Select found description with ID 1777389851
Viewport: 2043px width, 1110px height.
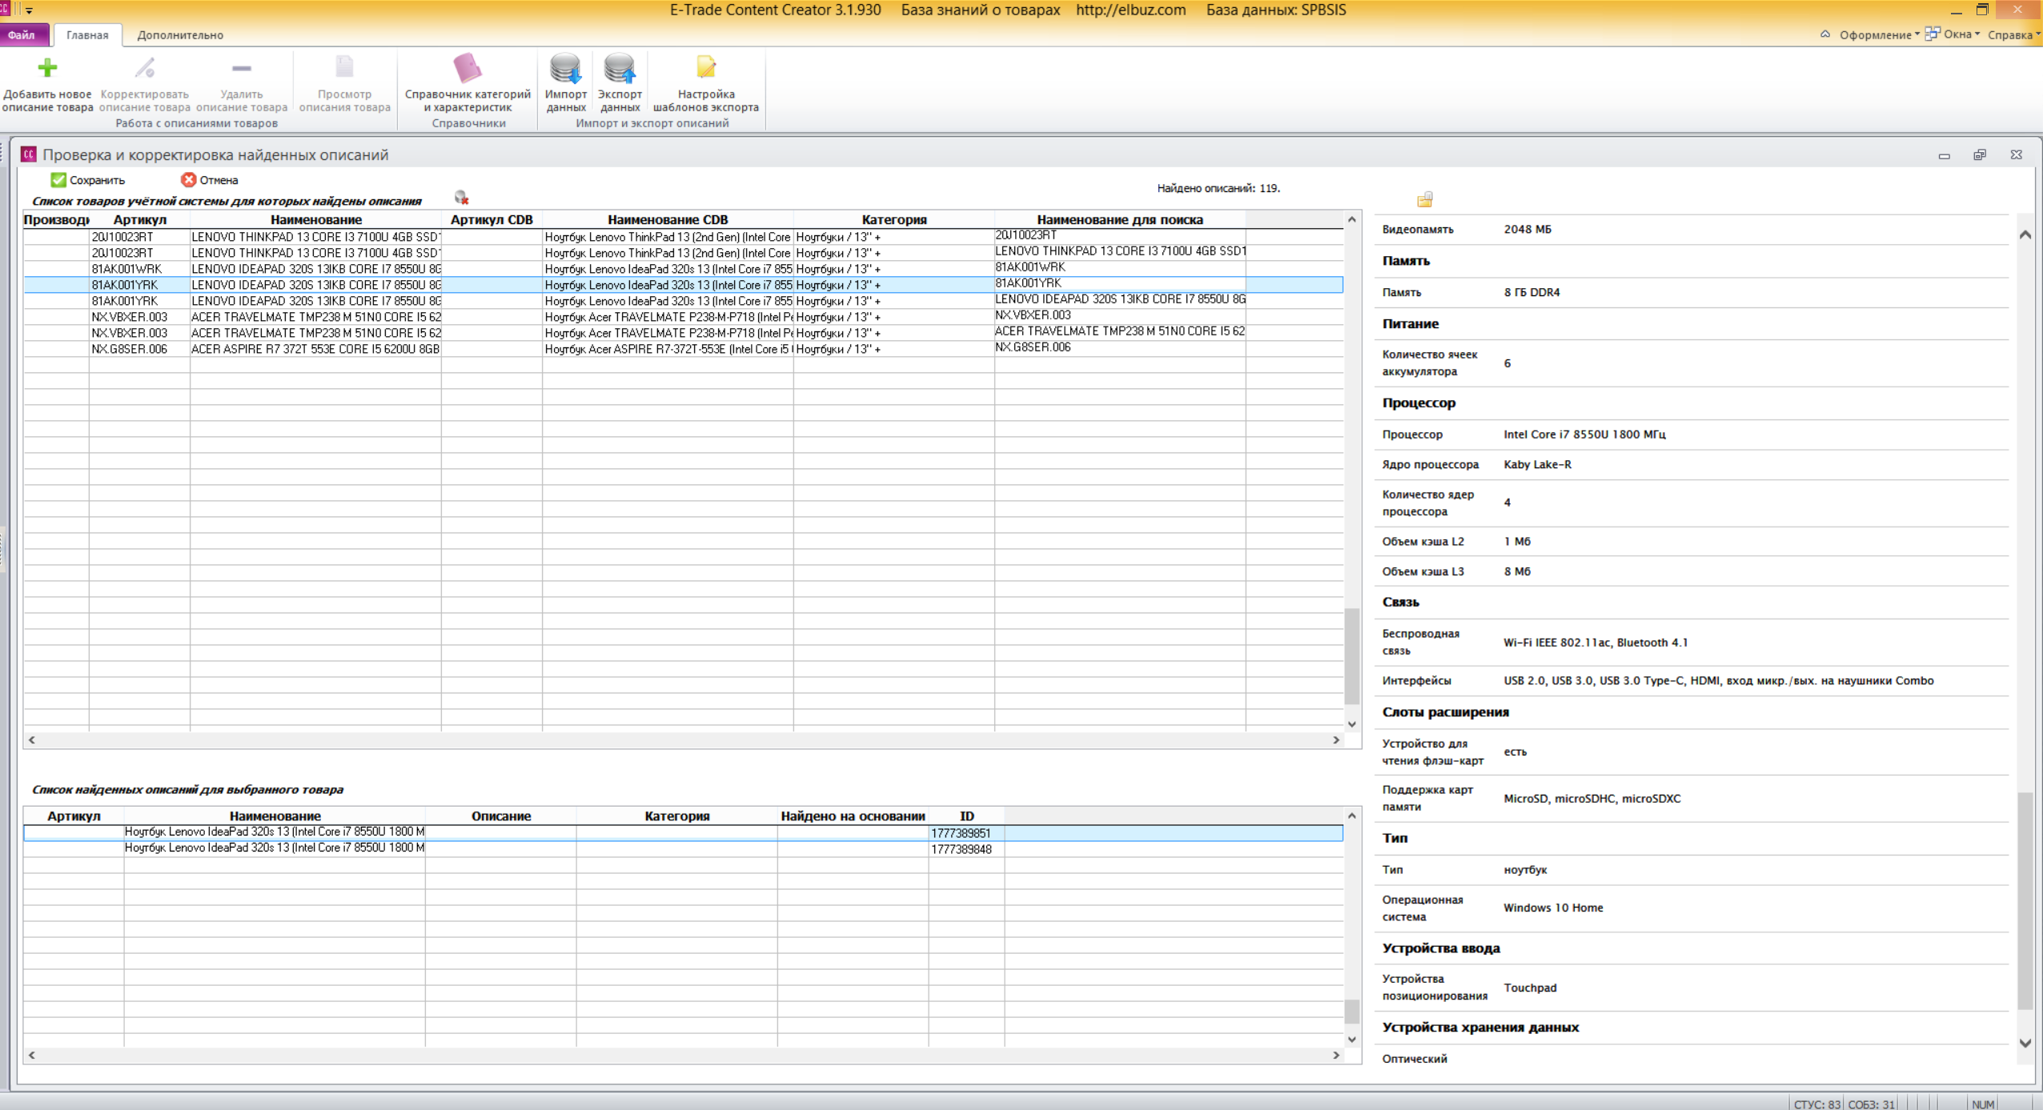tap(683, 832)
